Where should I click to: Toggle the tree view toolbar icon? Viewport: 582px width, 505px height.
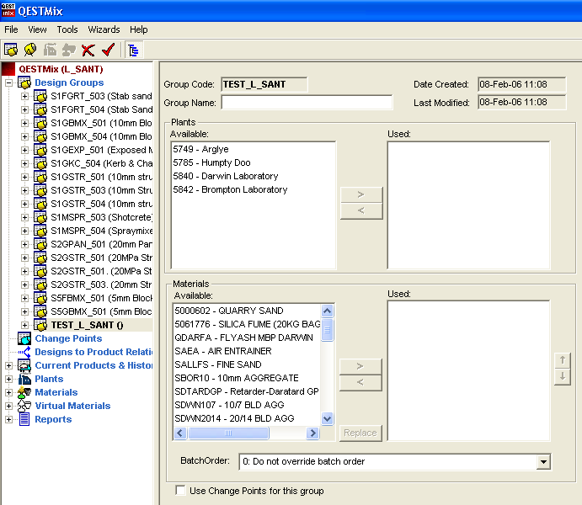tap(133, 50)
